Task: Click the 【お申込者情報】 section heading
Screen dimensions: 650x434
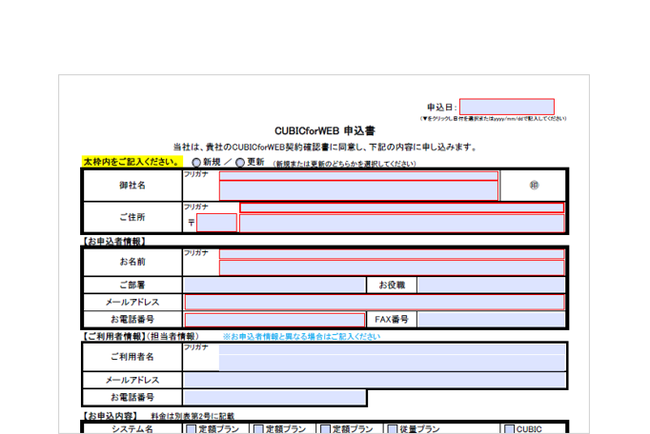Action: pos(114,241)
